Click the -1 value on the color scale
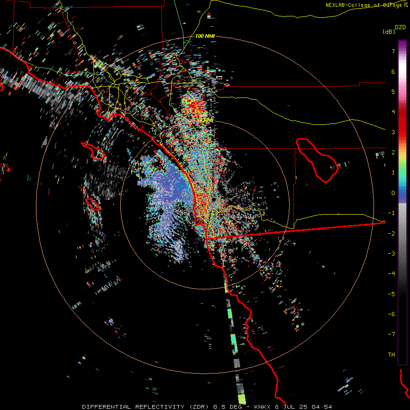The image size is (410, 410). (x=391, y=213)
